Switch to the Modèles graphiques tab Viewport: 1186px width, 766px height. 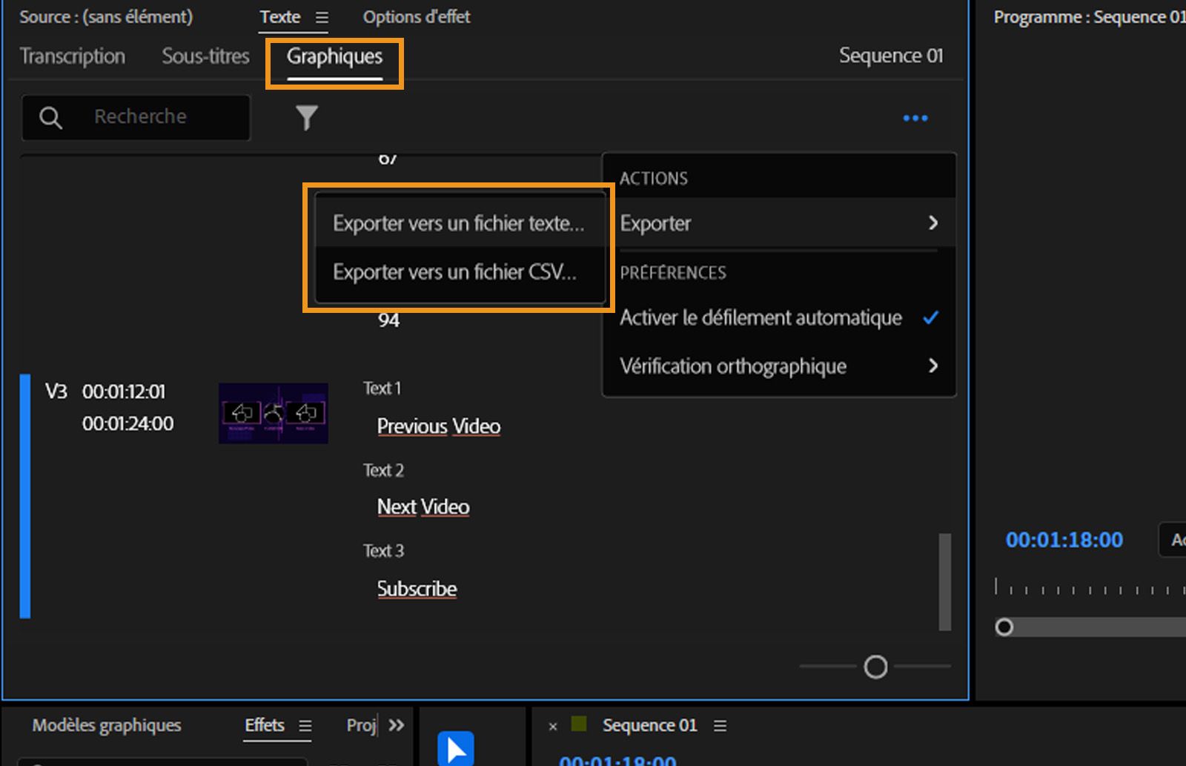point(107,725)
